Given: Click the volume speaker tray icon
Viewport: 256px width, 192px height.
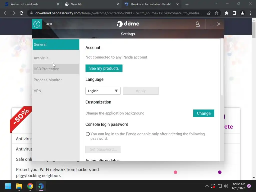Looking at the screenshot, I should point(226,186).
